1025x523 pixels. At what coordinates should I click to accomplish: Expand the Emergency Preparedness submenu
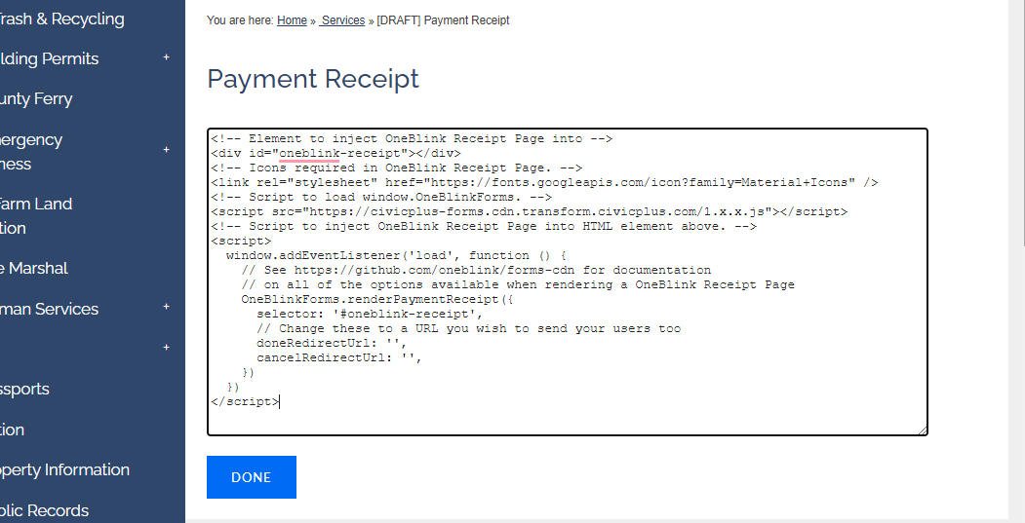[166, 150]
